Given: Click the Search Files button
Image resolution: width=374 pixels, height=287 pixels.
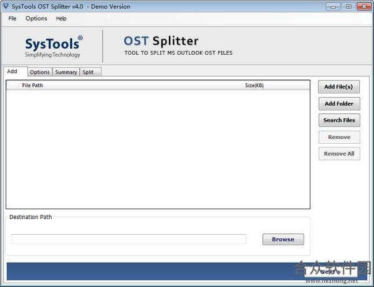Looking at the screenshot, I should 339,120.
